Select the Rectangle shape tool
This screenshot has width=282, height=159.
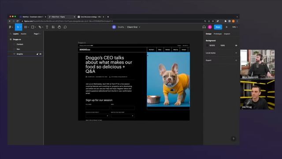(33, 27)
